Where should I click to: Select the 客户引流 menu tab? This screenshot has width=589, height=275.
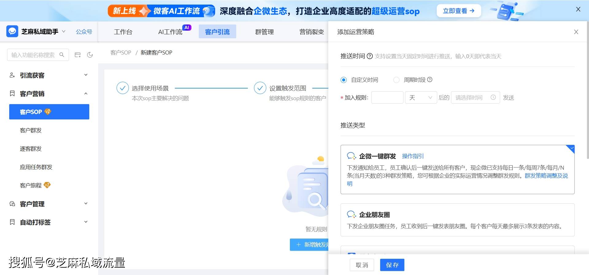tap(217, 32)
